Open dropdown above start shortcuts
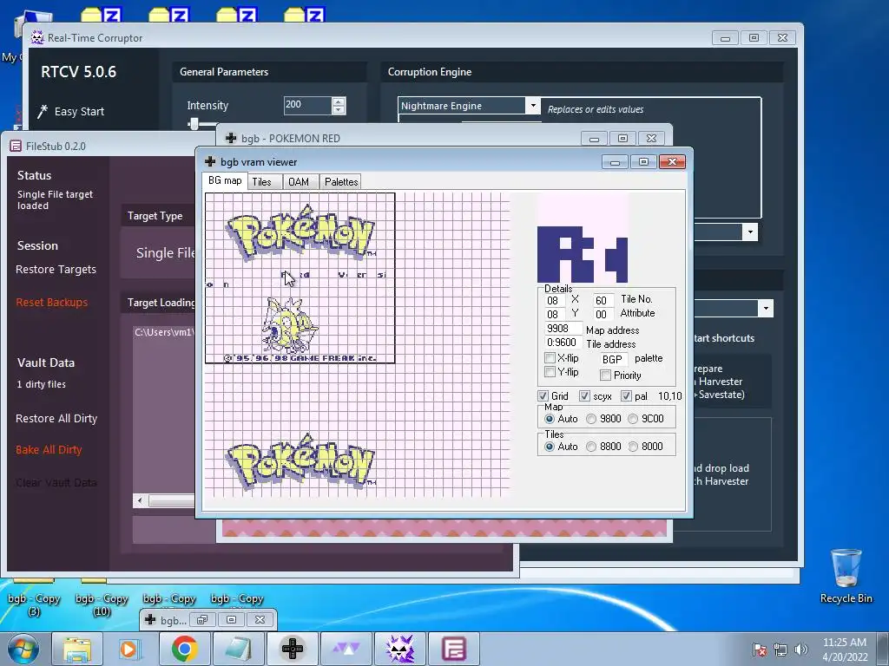The image size is (889, 666). click(x=766, y=308)
